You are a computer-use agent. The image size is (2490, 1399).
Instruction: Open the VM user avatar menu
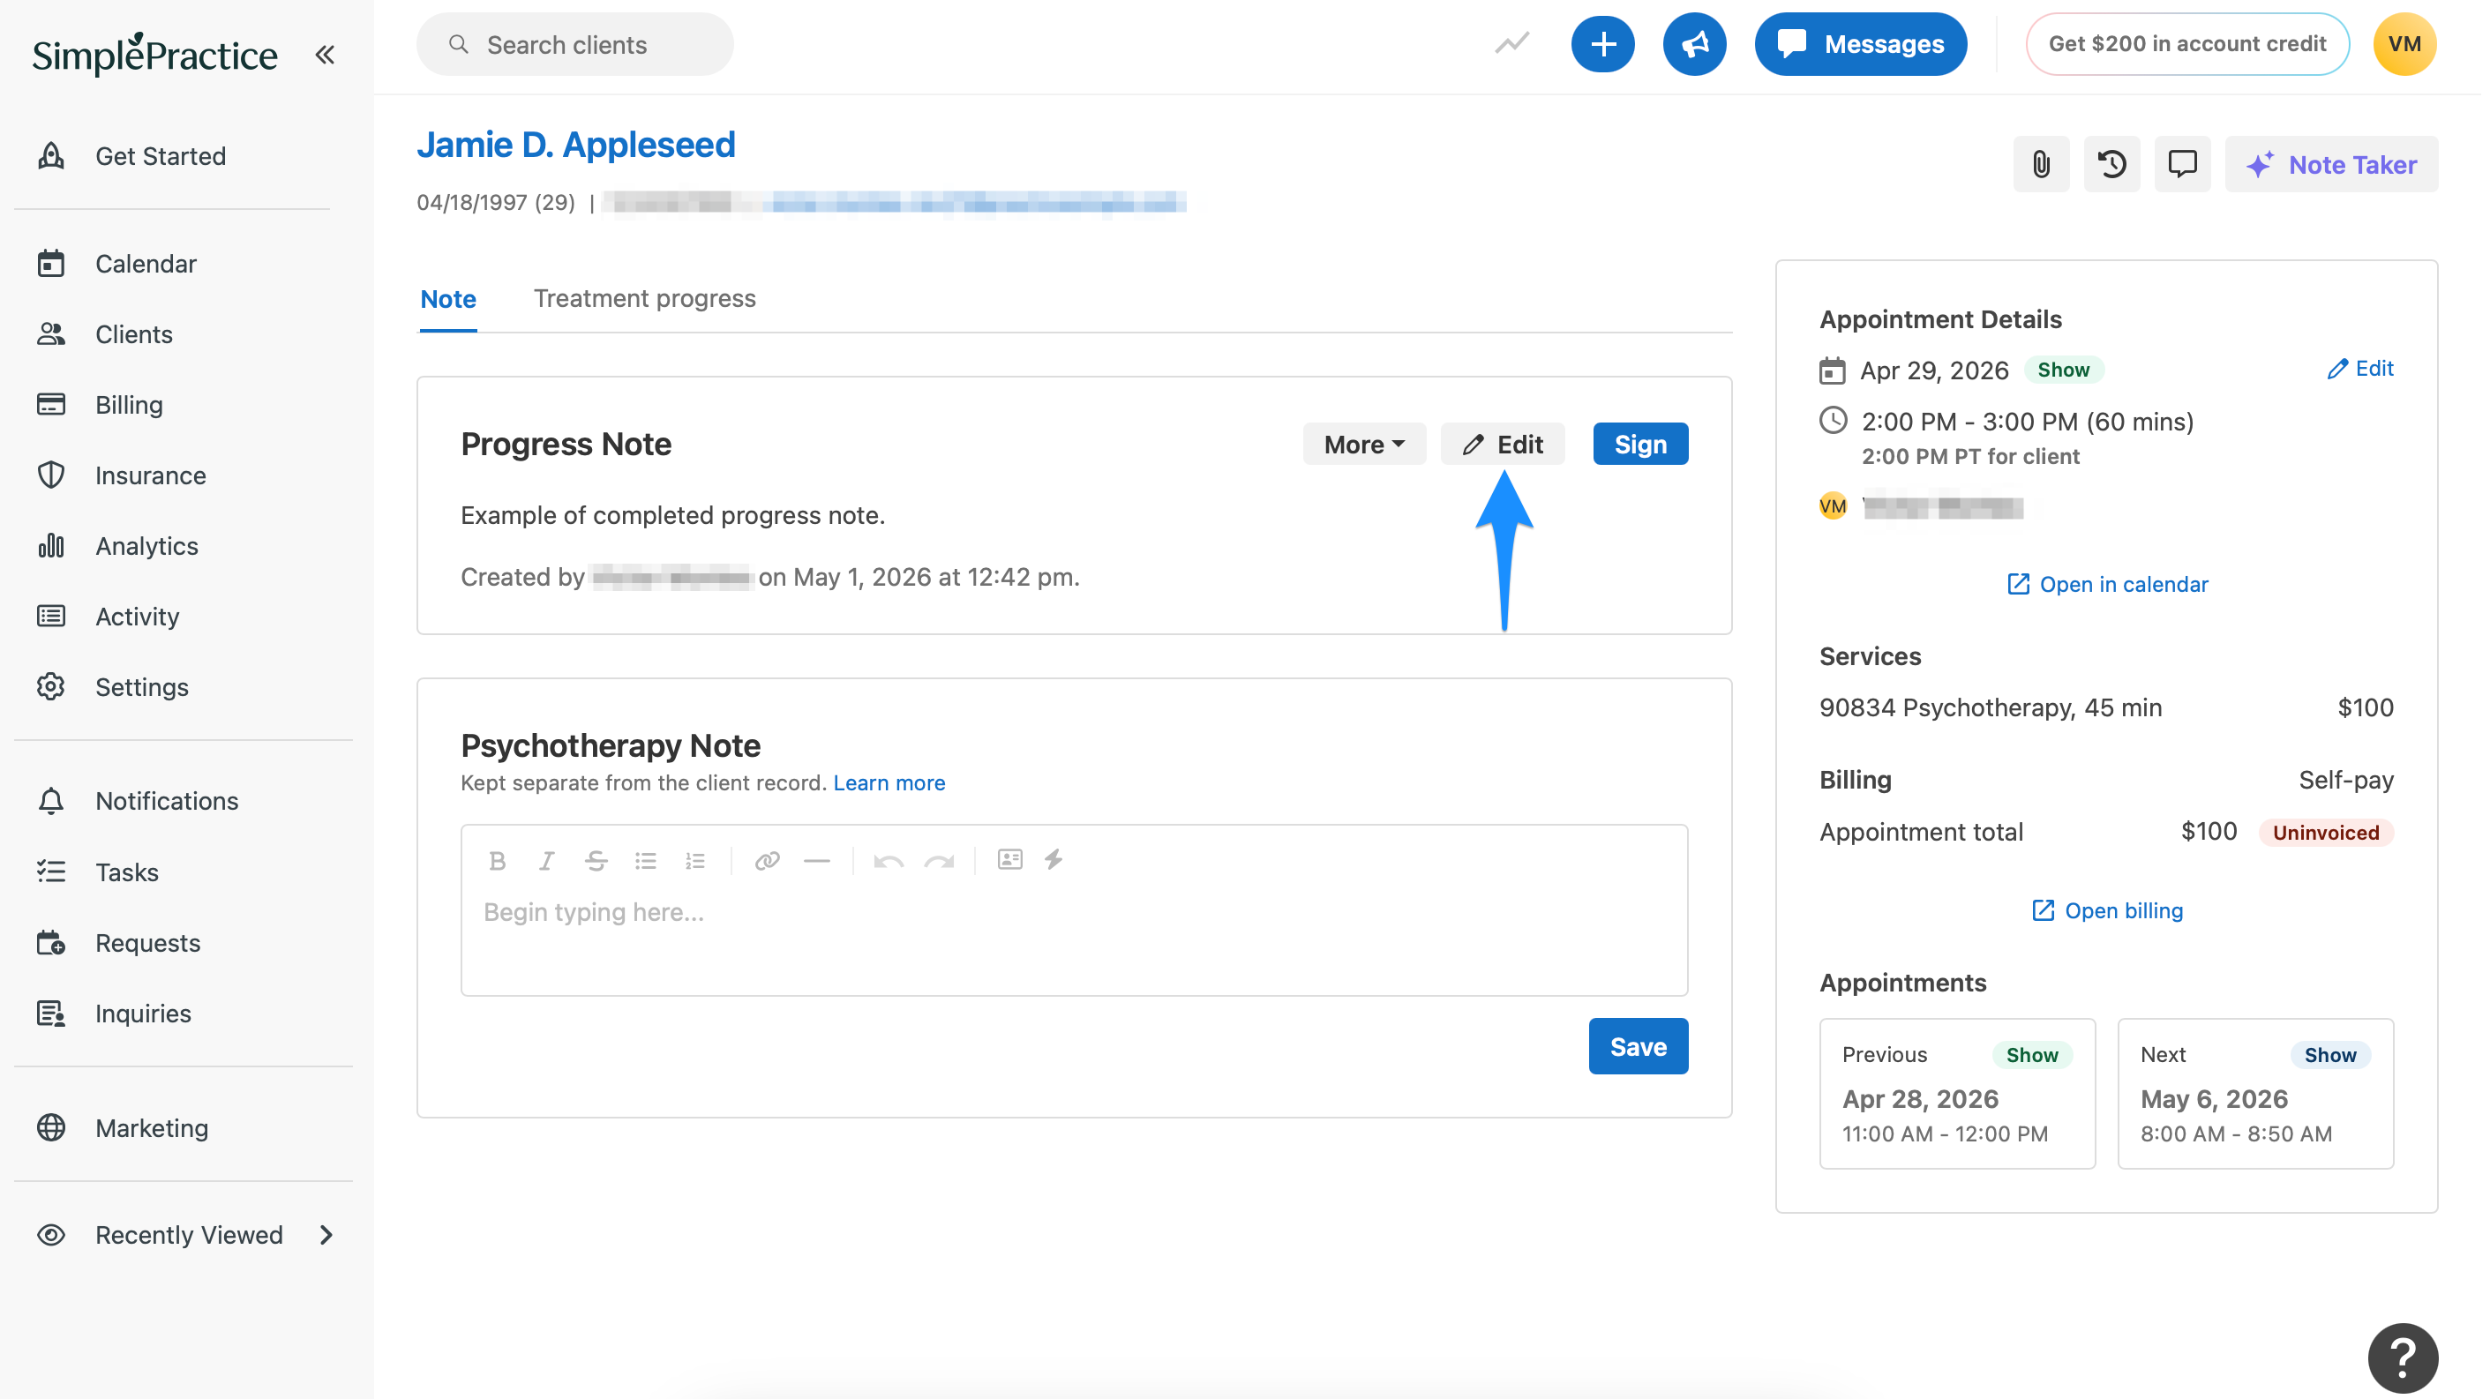2404,43
